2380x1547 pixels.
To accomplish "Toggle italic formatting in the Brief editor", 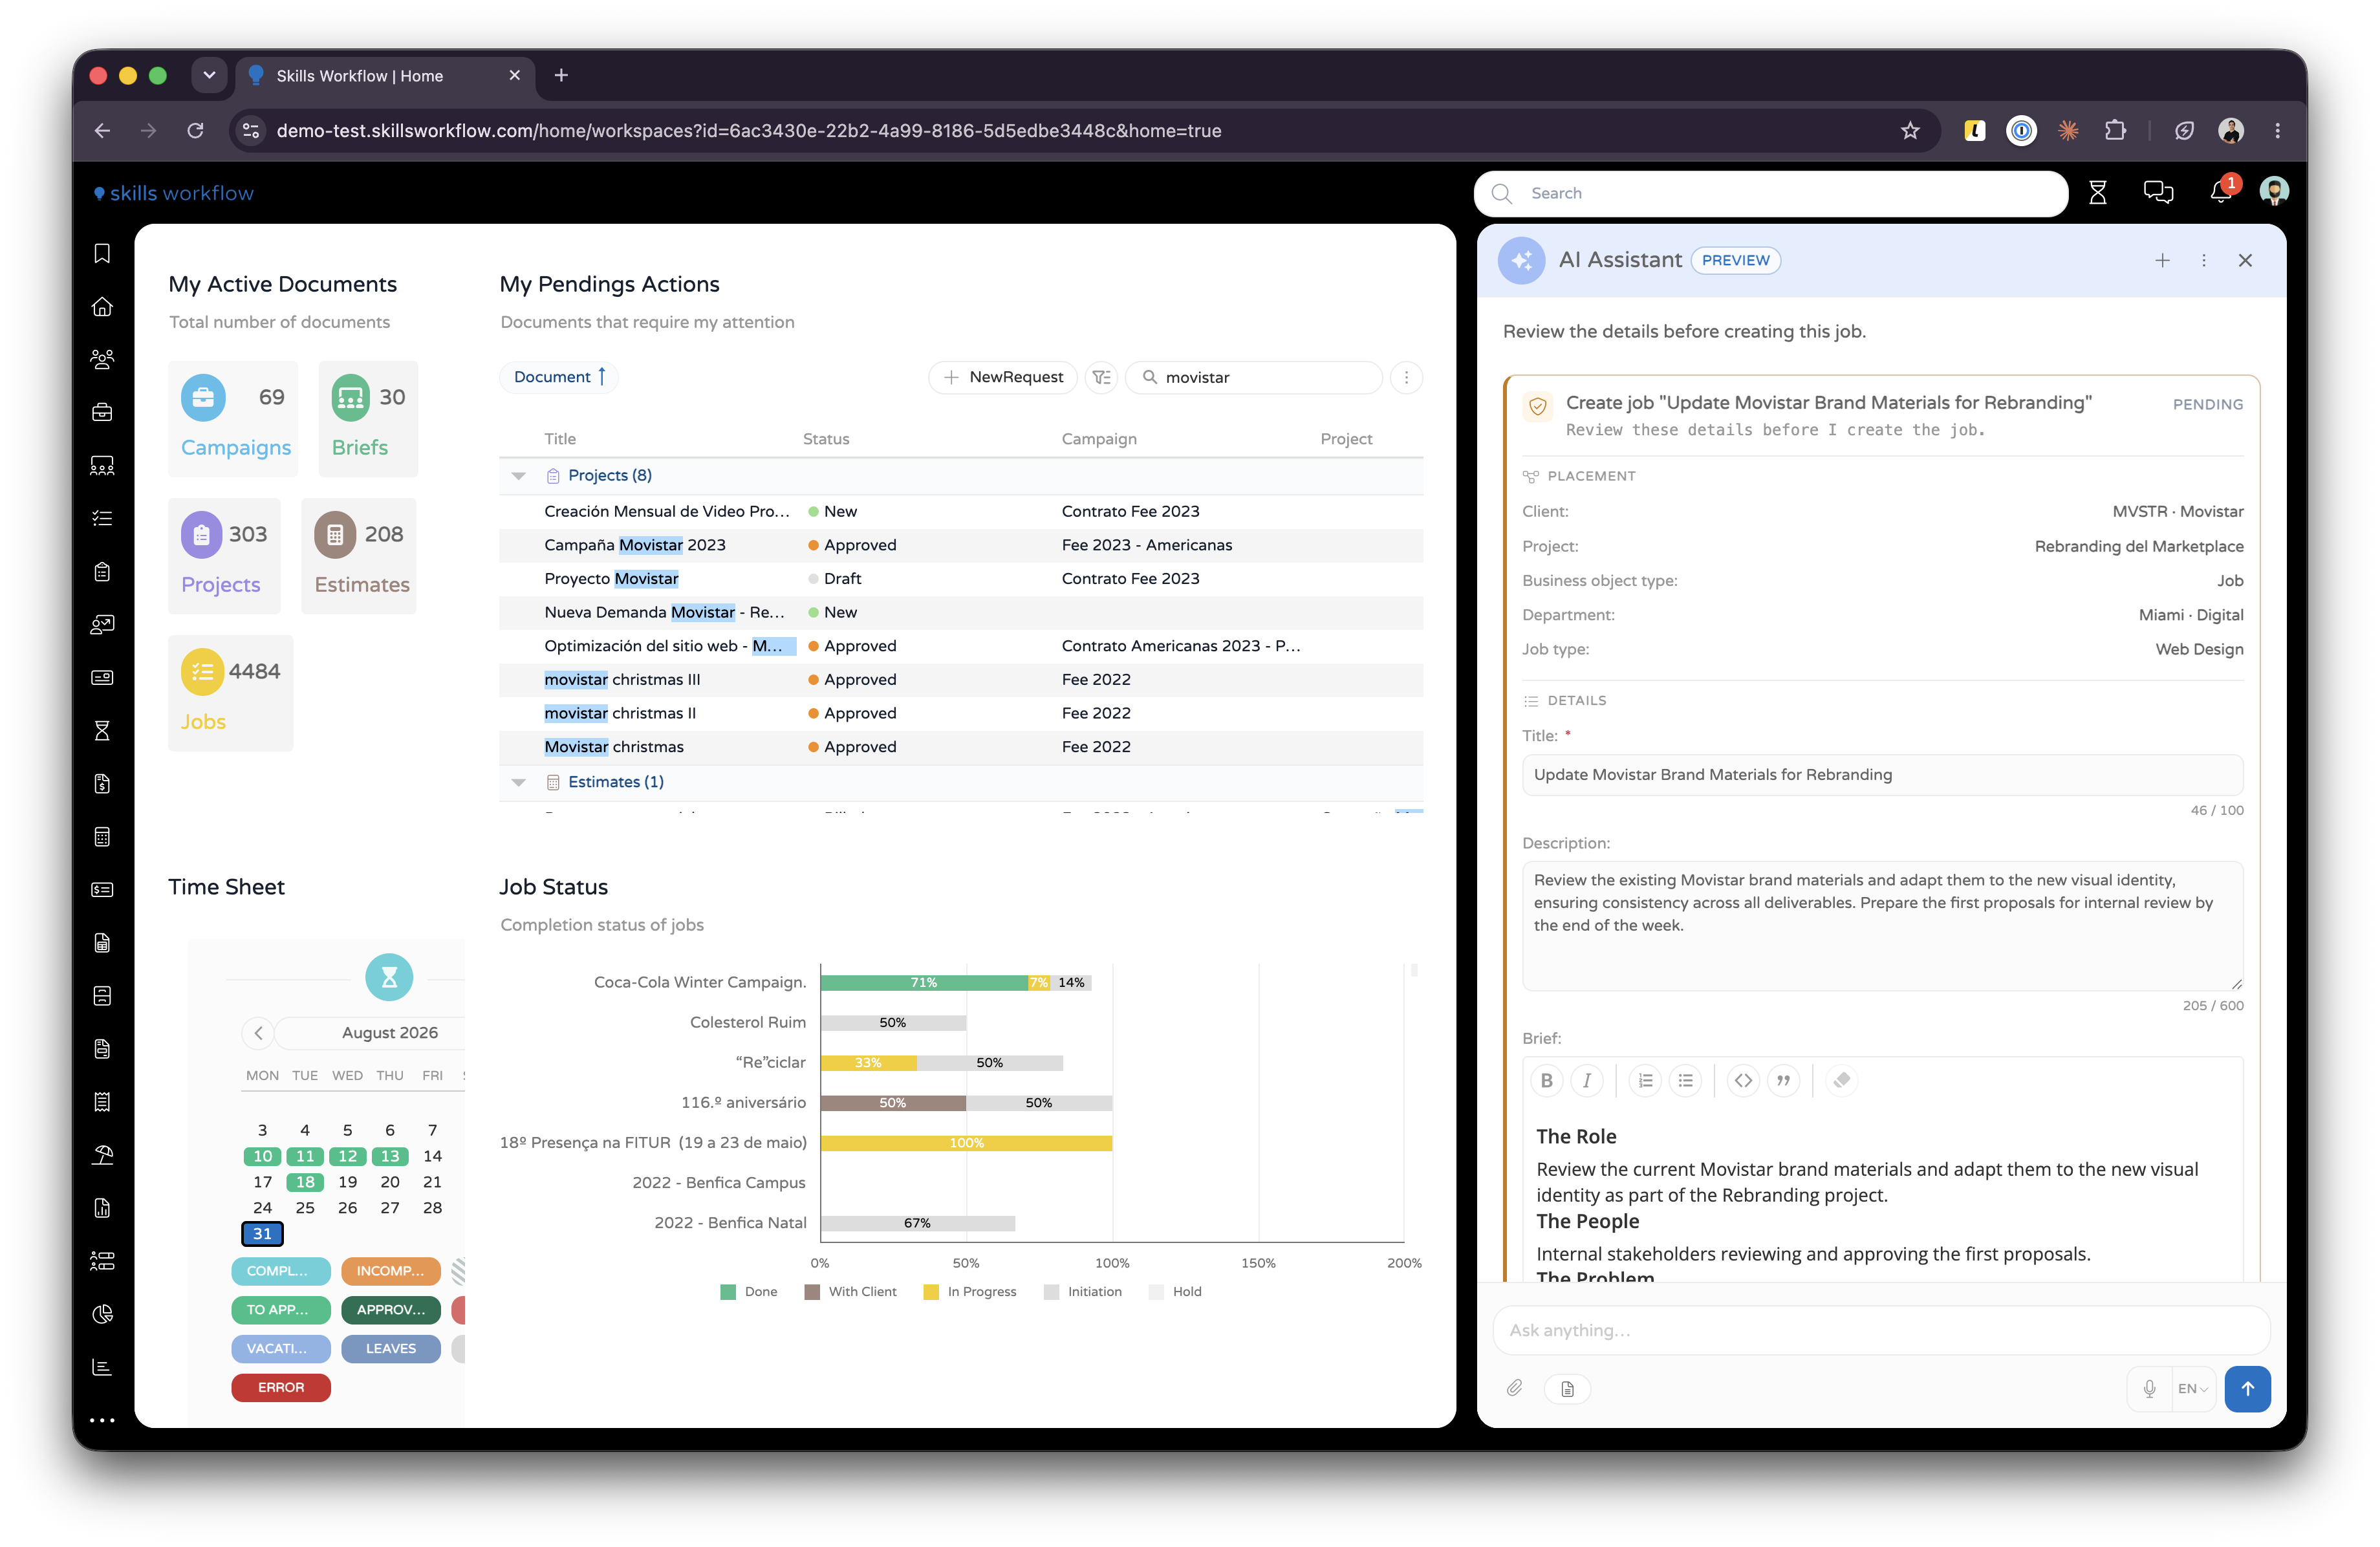I will point(1587,1080).
